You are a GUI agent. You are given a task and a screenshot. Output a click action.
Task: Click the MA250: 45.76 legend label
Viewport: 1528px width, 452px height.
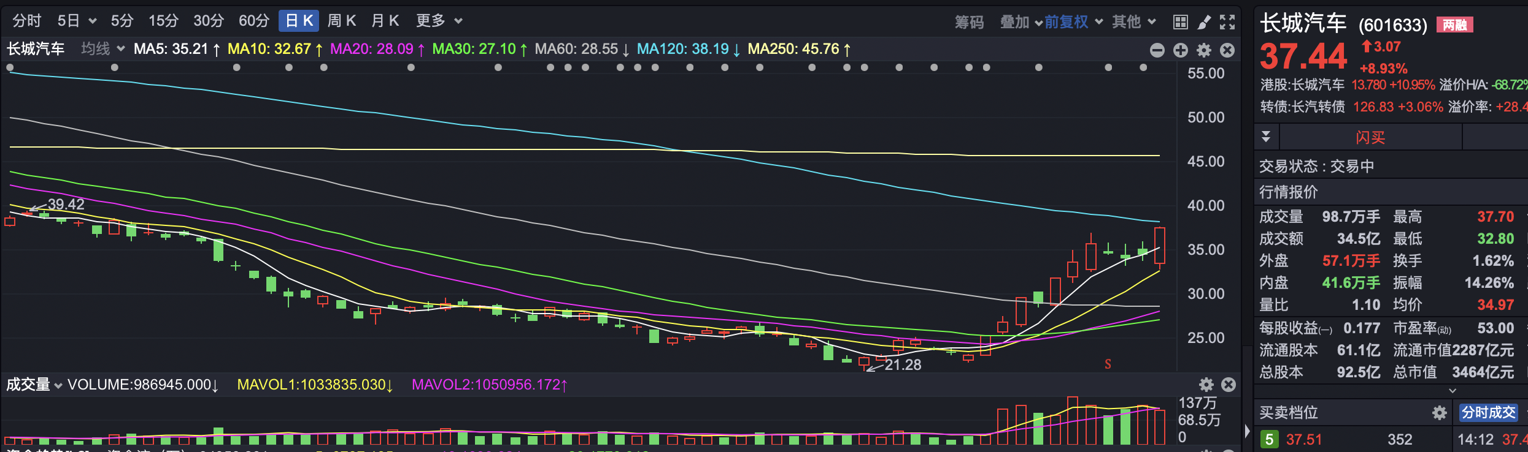pyautogui.click(x=799, y=49)
